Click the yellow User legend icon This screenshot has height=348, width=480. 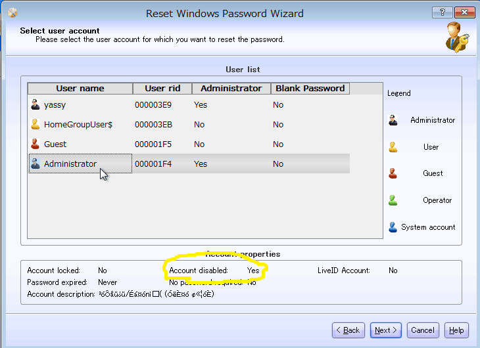[393, 147]
